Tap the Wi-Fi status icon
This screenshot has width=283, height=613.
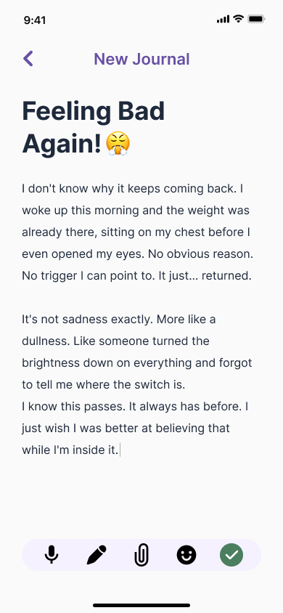click(x=238, y=19)
